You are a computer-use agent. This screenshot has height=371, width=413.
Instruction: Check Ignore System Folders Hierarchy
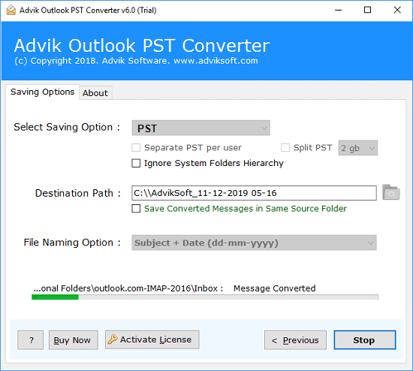coord(136,163)
